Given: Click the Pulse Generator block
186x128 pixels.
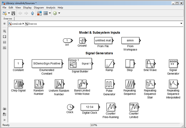Looking at the screenshot, I should [x=109, y=84].
